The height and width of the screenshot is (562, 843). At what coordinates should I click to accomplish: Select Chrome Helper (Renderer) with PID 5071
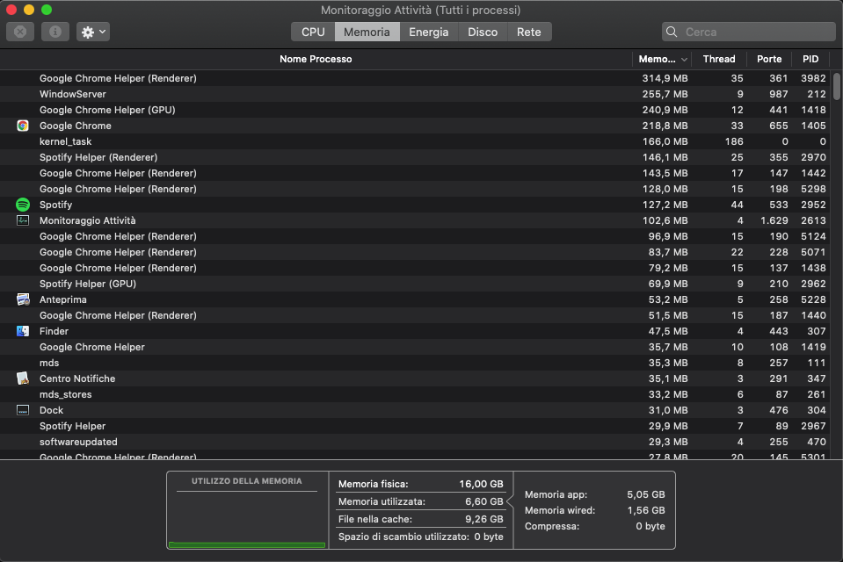(415, 252)
